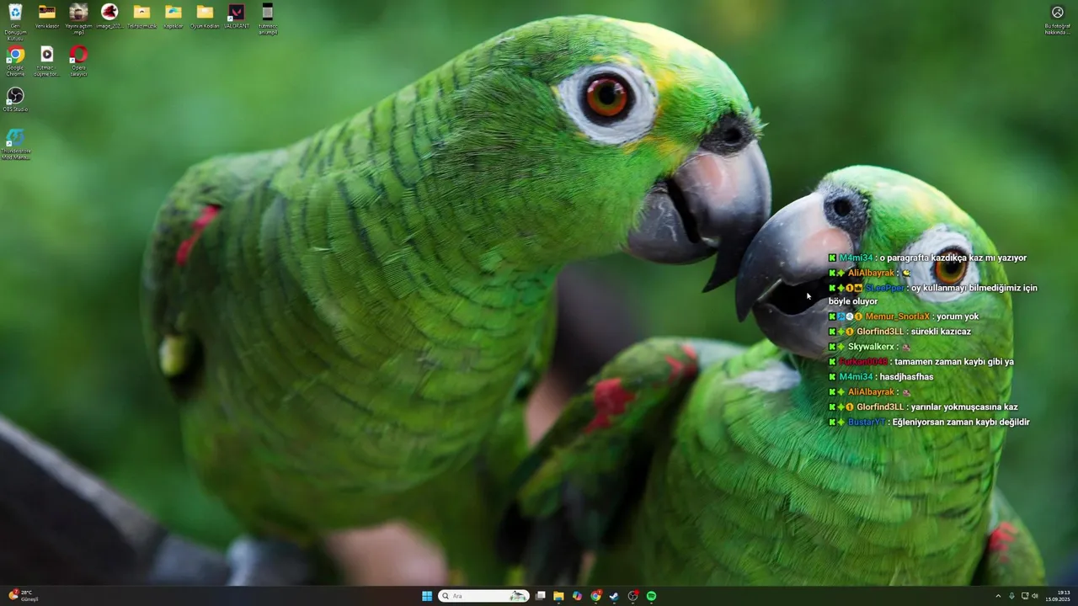
Task: Click chat username M4mi34 on the paragrafta message
Action: [856, 258]
